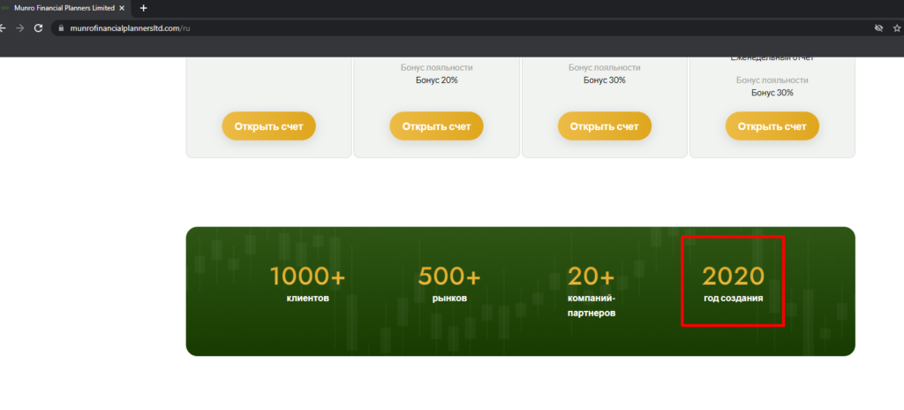Click 'Бонус лояльности' label in third card

coord(604,67)
